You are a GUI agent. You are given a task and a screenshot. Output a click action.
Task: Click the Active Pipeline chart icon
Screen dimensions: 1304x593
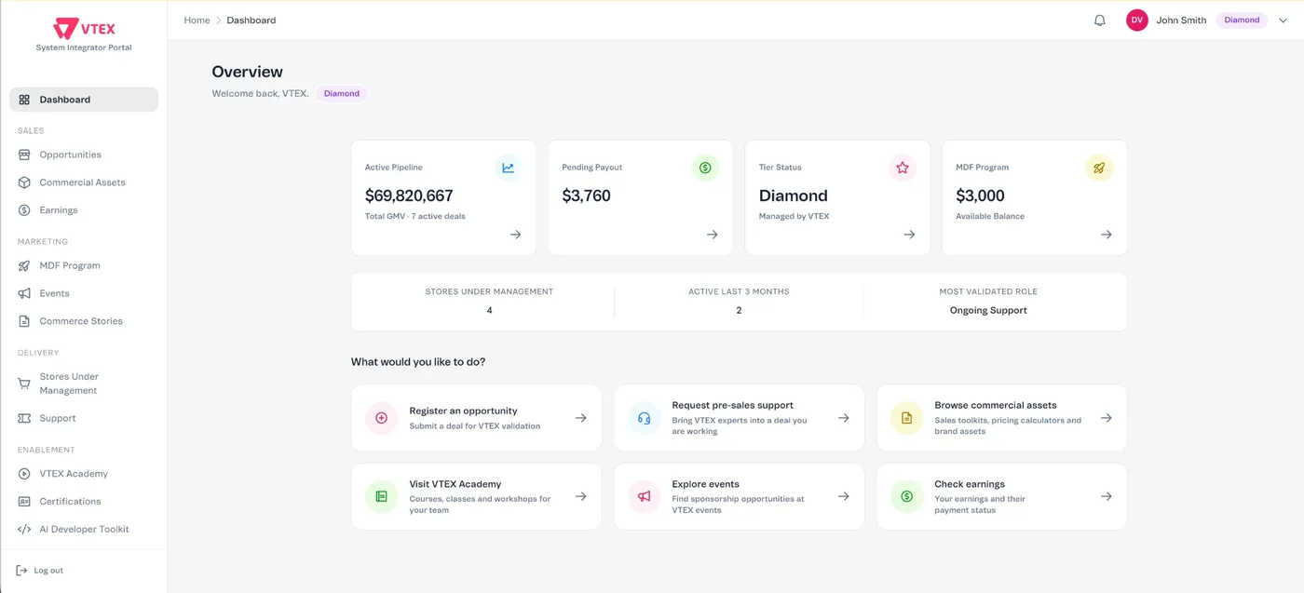click(509, 168)
